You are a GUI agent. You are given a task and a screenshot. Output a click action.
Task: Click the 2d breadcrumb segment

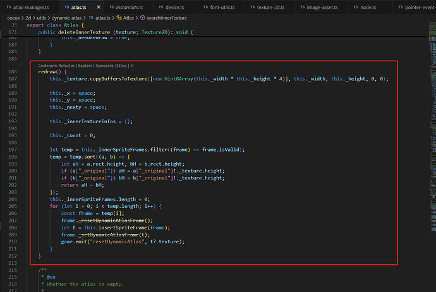click(28, 18)
